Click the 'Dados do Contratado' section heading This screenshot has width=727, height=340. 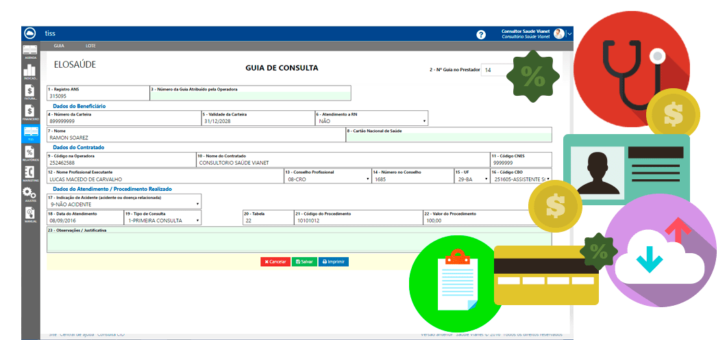(x=78, y=147)
